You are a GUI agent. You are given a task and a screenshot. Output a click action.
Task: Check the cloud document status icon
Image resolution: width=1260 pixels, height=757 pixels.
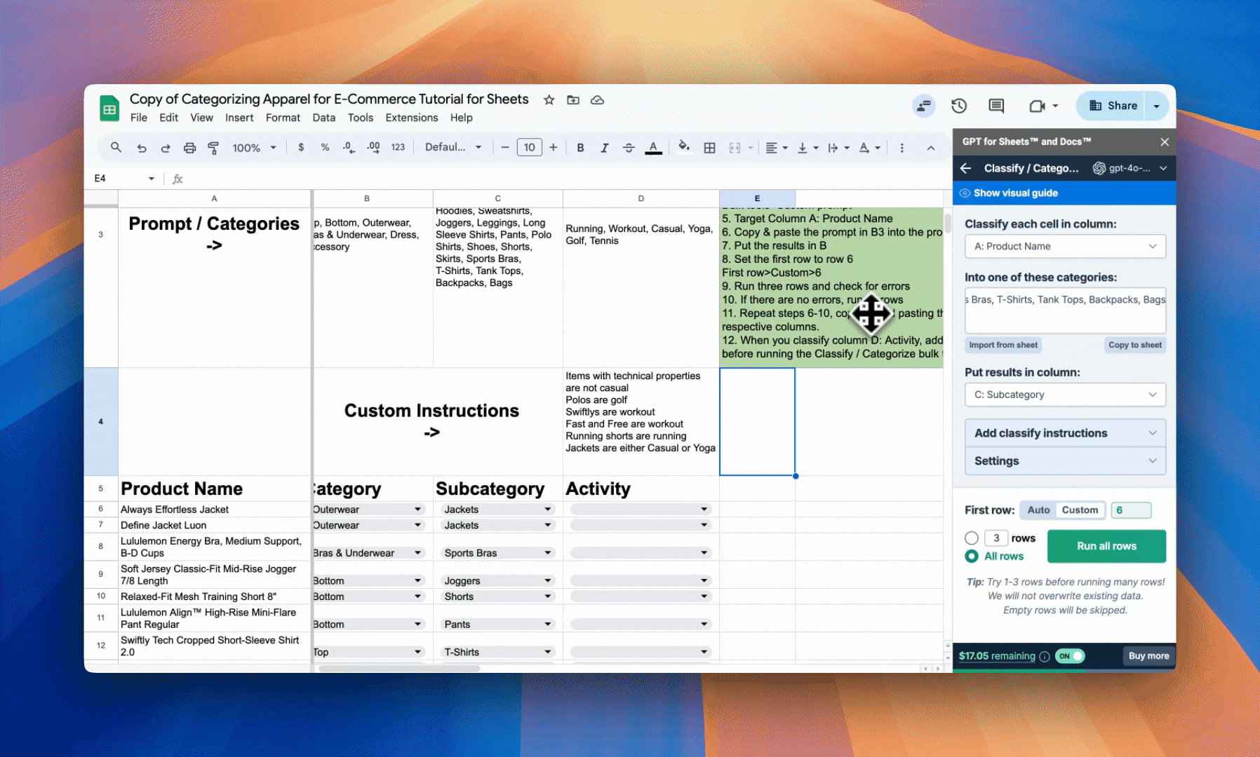597,100
